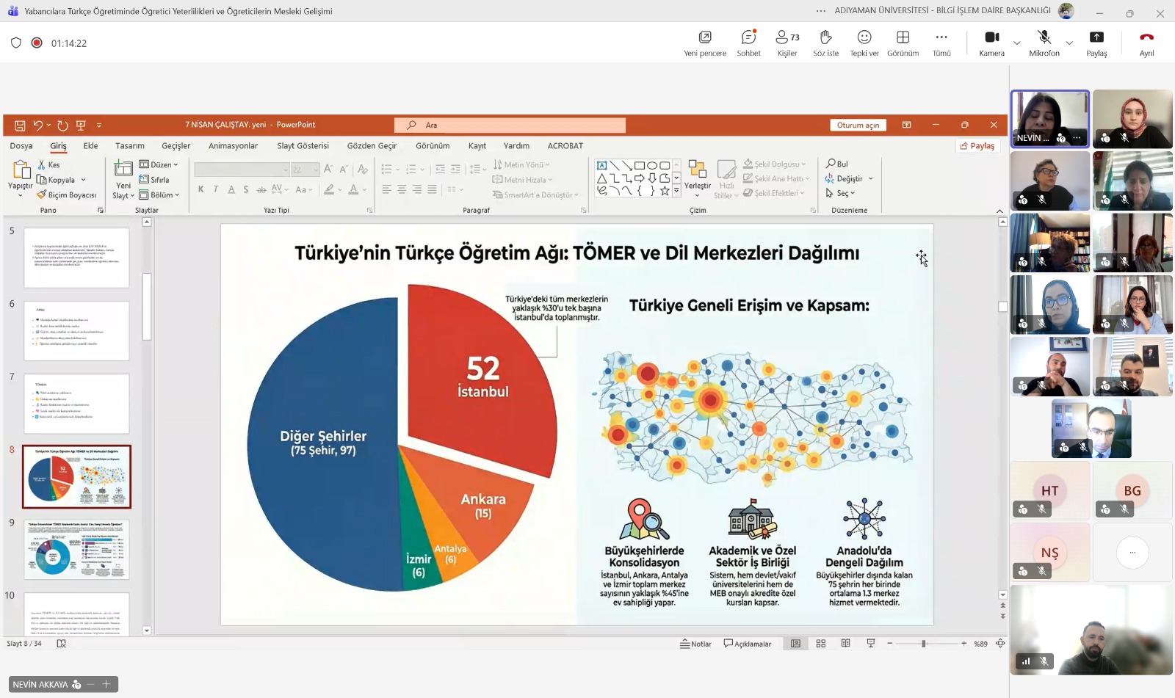Click the Paylaş share screen icon
The image size is (1175, 698).
point(1096,43)
